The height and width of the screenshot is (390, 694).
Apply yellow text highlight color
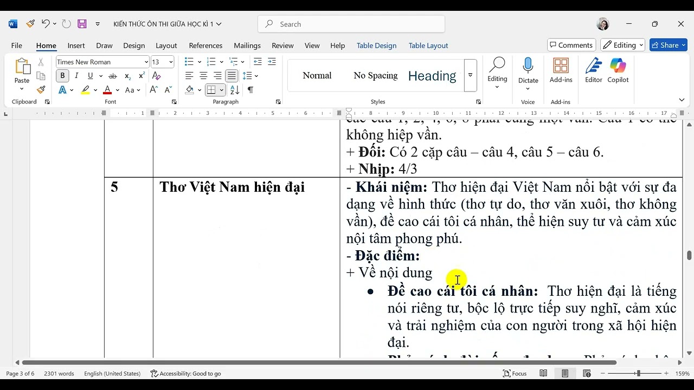[86, 90]
